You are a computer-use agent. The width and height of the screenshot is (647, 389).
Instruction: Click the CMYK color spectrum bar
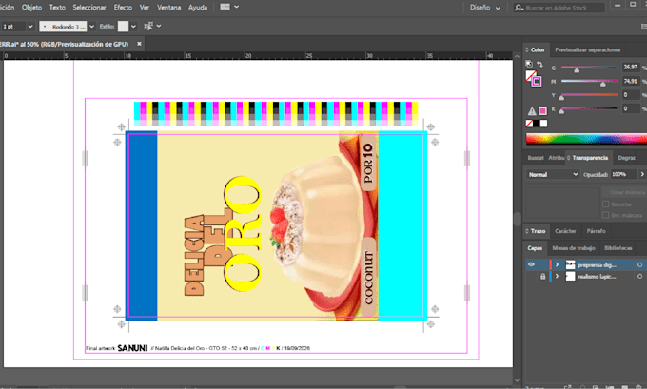[x=586, y=139]
